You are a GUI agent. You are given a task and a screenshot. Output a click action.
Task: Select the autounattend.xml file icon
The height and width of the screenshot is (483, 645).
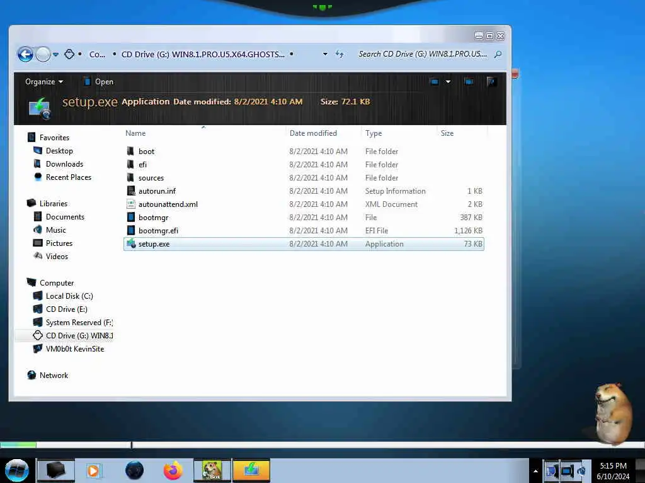click(x=131, y=204)
